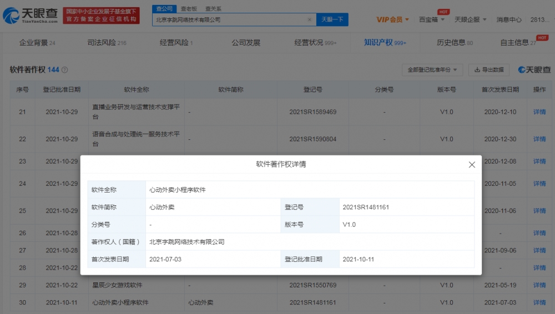Image resolution: width=555 pixels, height=314 pixels.
Task: Select dialog owner 北京字跳网络技术有限公司
Action: (187, 242)
